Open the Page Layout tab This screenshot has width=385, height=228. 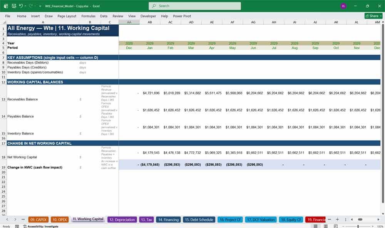point(67,16)
